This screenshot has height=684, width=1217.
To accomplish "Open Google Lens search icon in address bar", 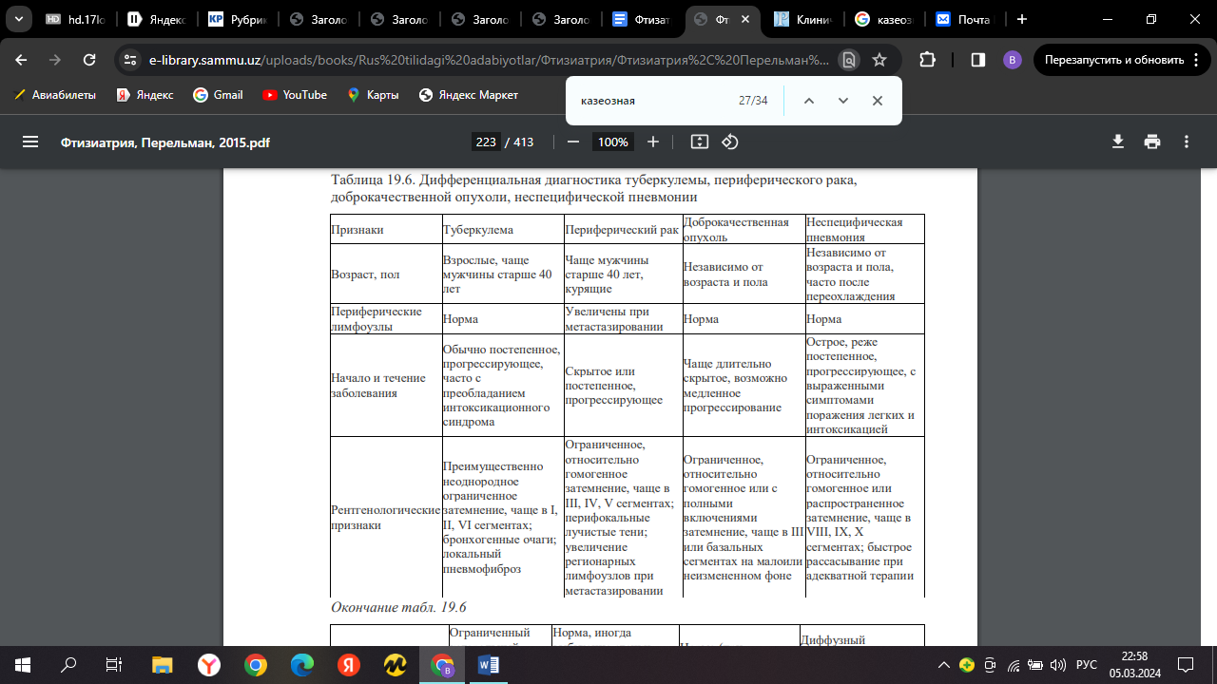I will click(849, 59).
